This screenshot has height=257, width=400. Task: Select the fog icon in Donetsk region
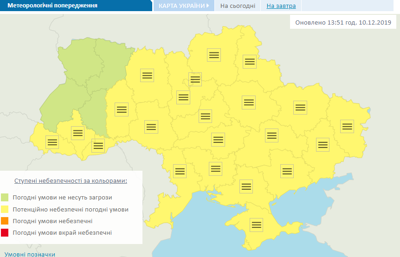(323, 144)
